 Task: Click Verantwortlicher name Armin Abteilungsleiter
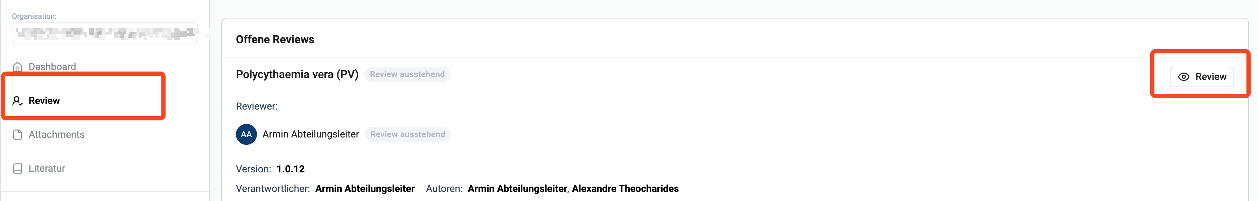coord(365,189)
